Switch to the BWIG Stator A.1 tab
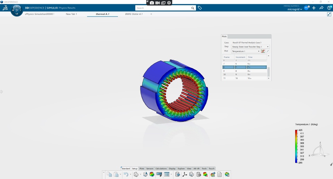This screenshot has height=179, width=333. click(x=134, y=14)
